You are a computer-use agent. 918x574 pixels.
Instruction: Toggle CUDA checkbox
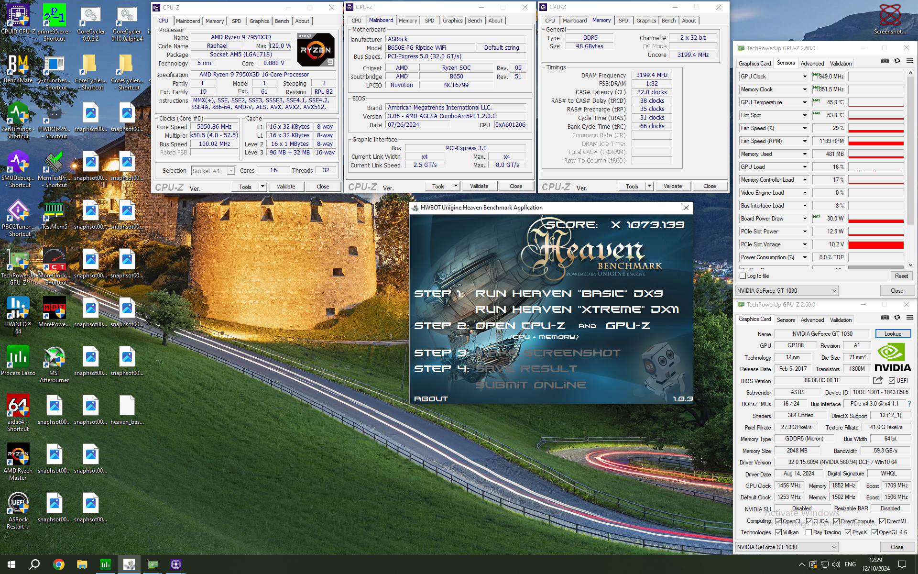coord(809,521)
